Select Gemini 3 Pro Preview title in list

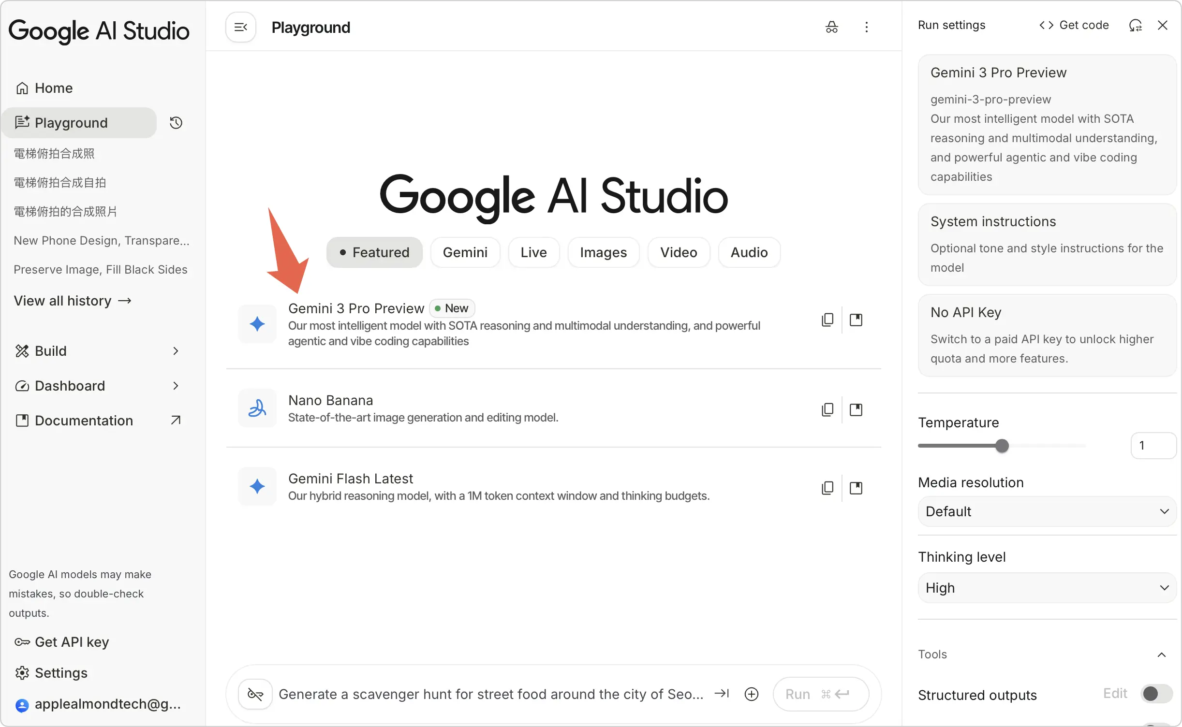[356, 308]
